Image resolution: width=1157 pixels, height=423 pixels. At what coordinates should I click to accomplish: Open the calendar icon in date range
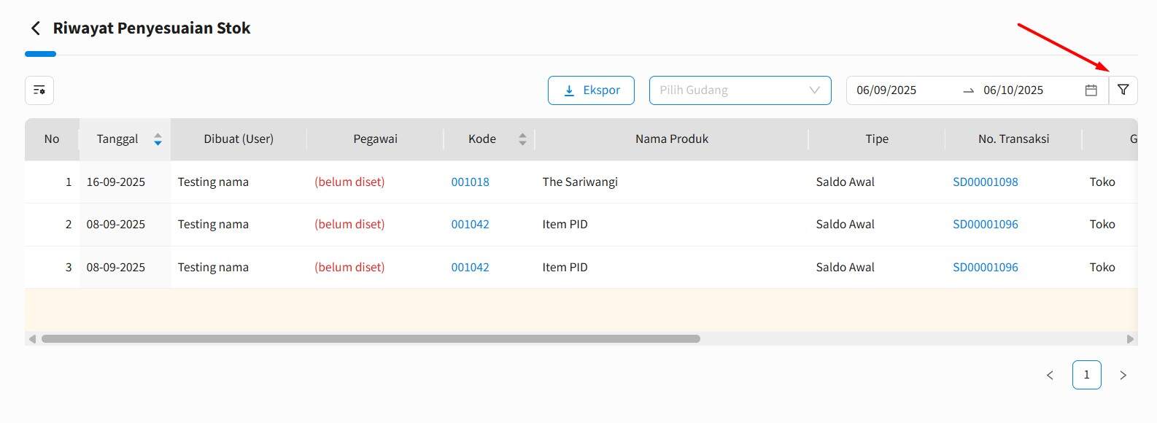[1091, 90]
